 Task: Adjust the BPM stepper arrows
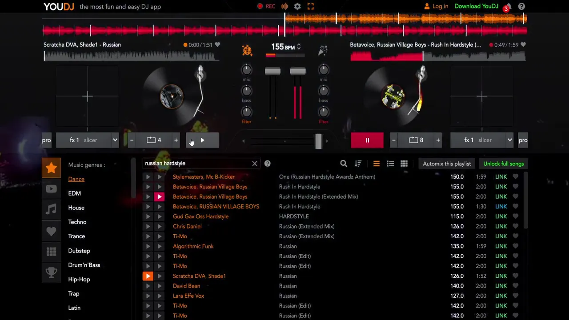pos(299,47)
